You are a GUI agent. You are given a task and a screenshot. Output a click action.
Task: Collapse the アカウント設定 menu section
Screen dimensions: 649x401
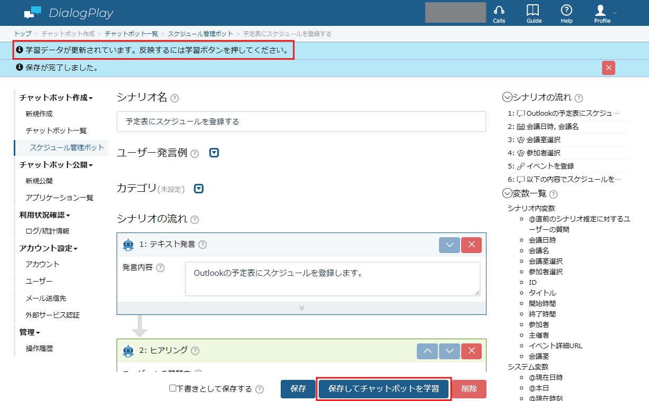pos(49,248)
